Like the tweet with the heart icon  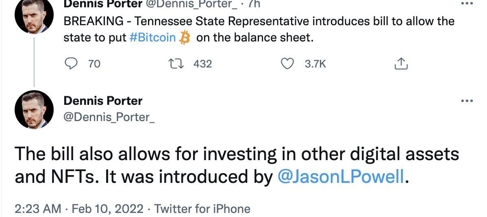(x=288, y=64)
